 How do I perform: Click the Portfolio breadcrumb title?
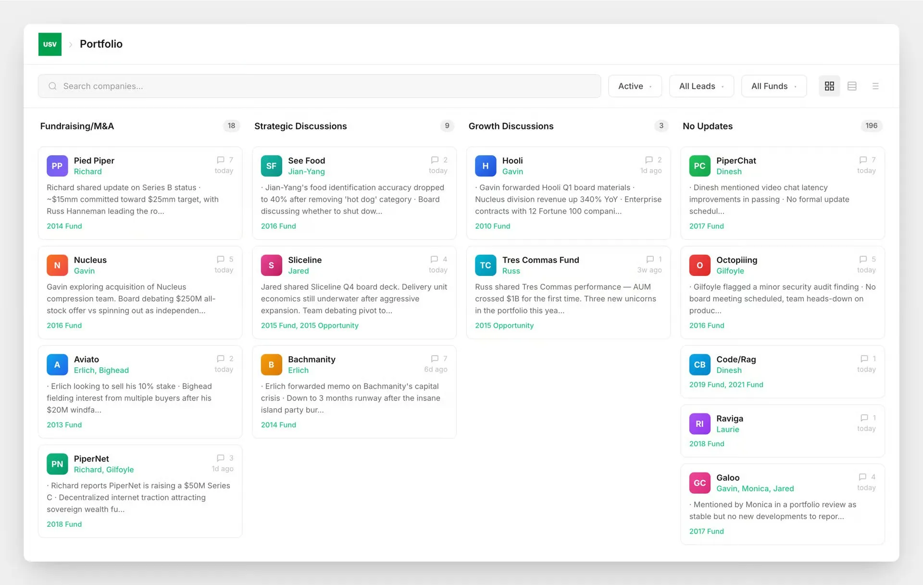pyautogui.click(x=101, y=44)
